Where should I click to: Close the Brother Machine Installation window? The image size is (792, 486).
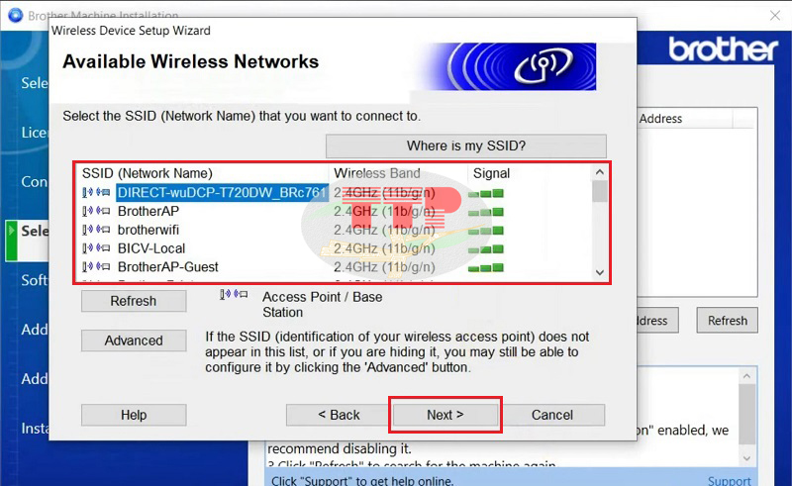point(775,16)
